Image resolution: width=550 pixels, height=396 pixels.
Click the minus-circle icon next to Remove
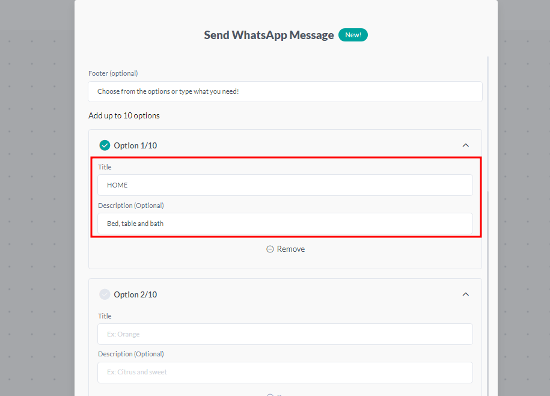(x=270, y=249)
